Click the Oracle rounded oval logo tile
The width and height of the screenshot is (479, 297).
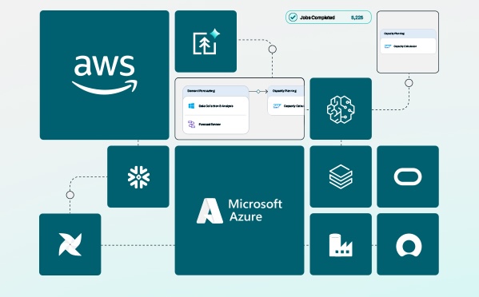408,176
